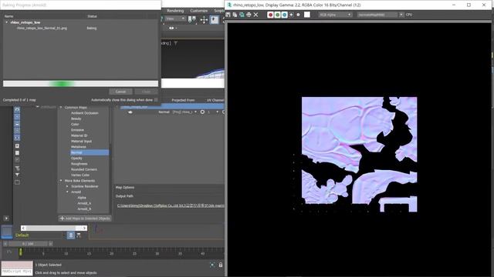494x277 pixels.
Task: Add Maps to Selected Objects button
Action: 85,219
